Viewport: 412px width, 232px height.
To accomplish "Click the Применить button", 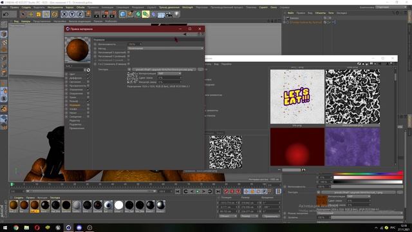I will coord(271,217).
